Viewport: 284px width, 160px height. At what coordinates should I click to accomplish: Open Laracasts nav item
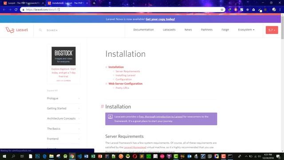click(x=169, y=30)
